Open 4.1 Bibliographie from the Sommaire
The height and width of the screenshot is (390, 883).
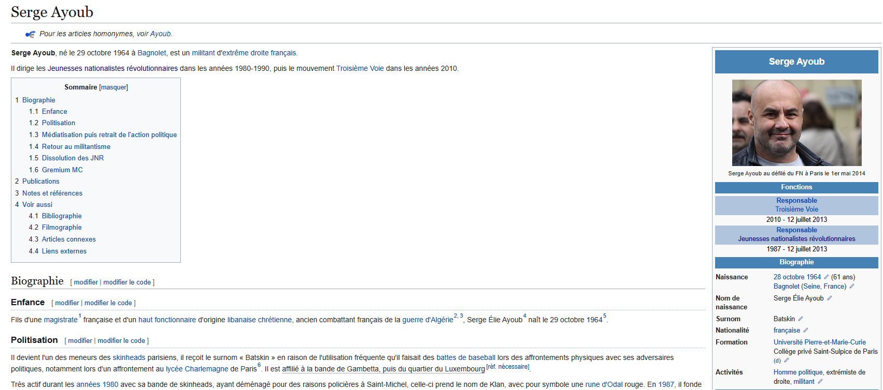pyautogui.click(x=62, y=216)
